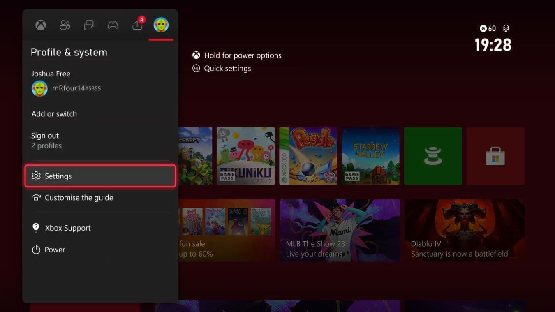Image resolution: width=555 pixels, height=312 pixels.
Task: Click the Quick settings hint
Action: pyautogui.click(x=227, y=69)
